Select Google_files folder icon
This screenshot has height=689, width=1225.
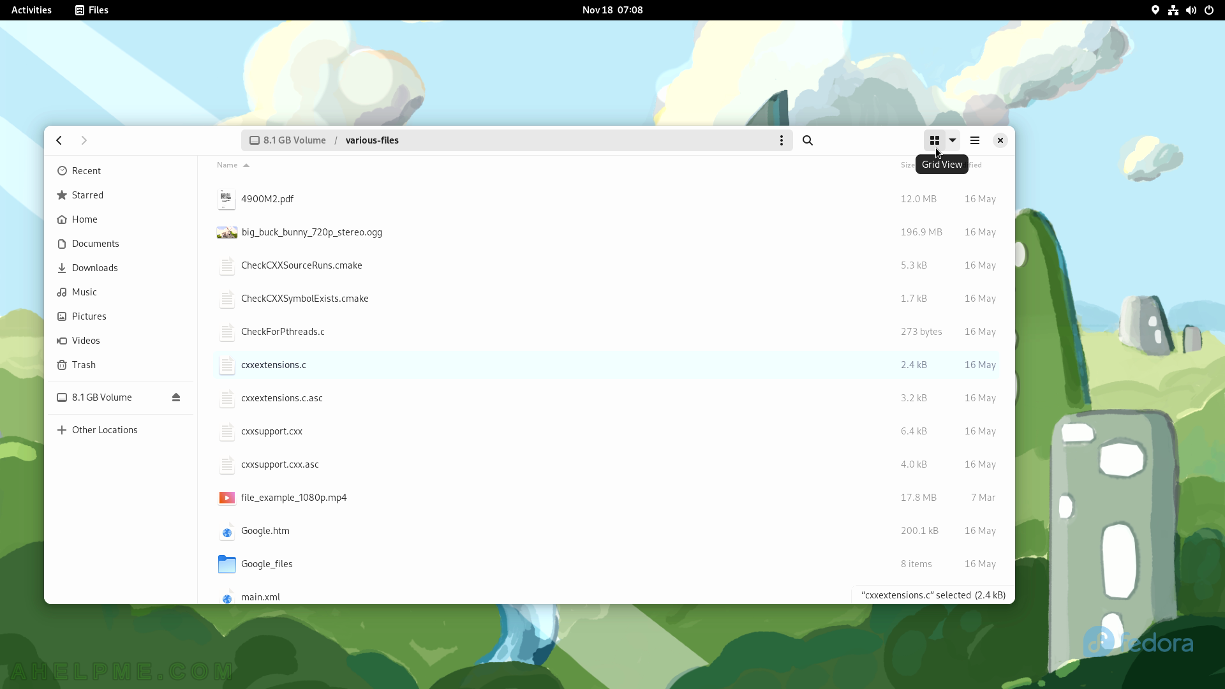click(226, 564)
